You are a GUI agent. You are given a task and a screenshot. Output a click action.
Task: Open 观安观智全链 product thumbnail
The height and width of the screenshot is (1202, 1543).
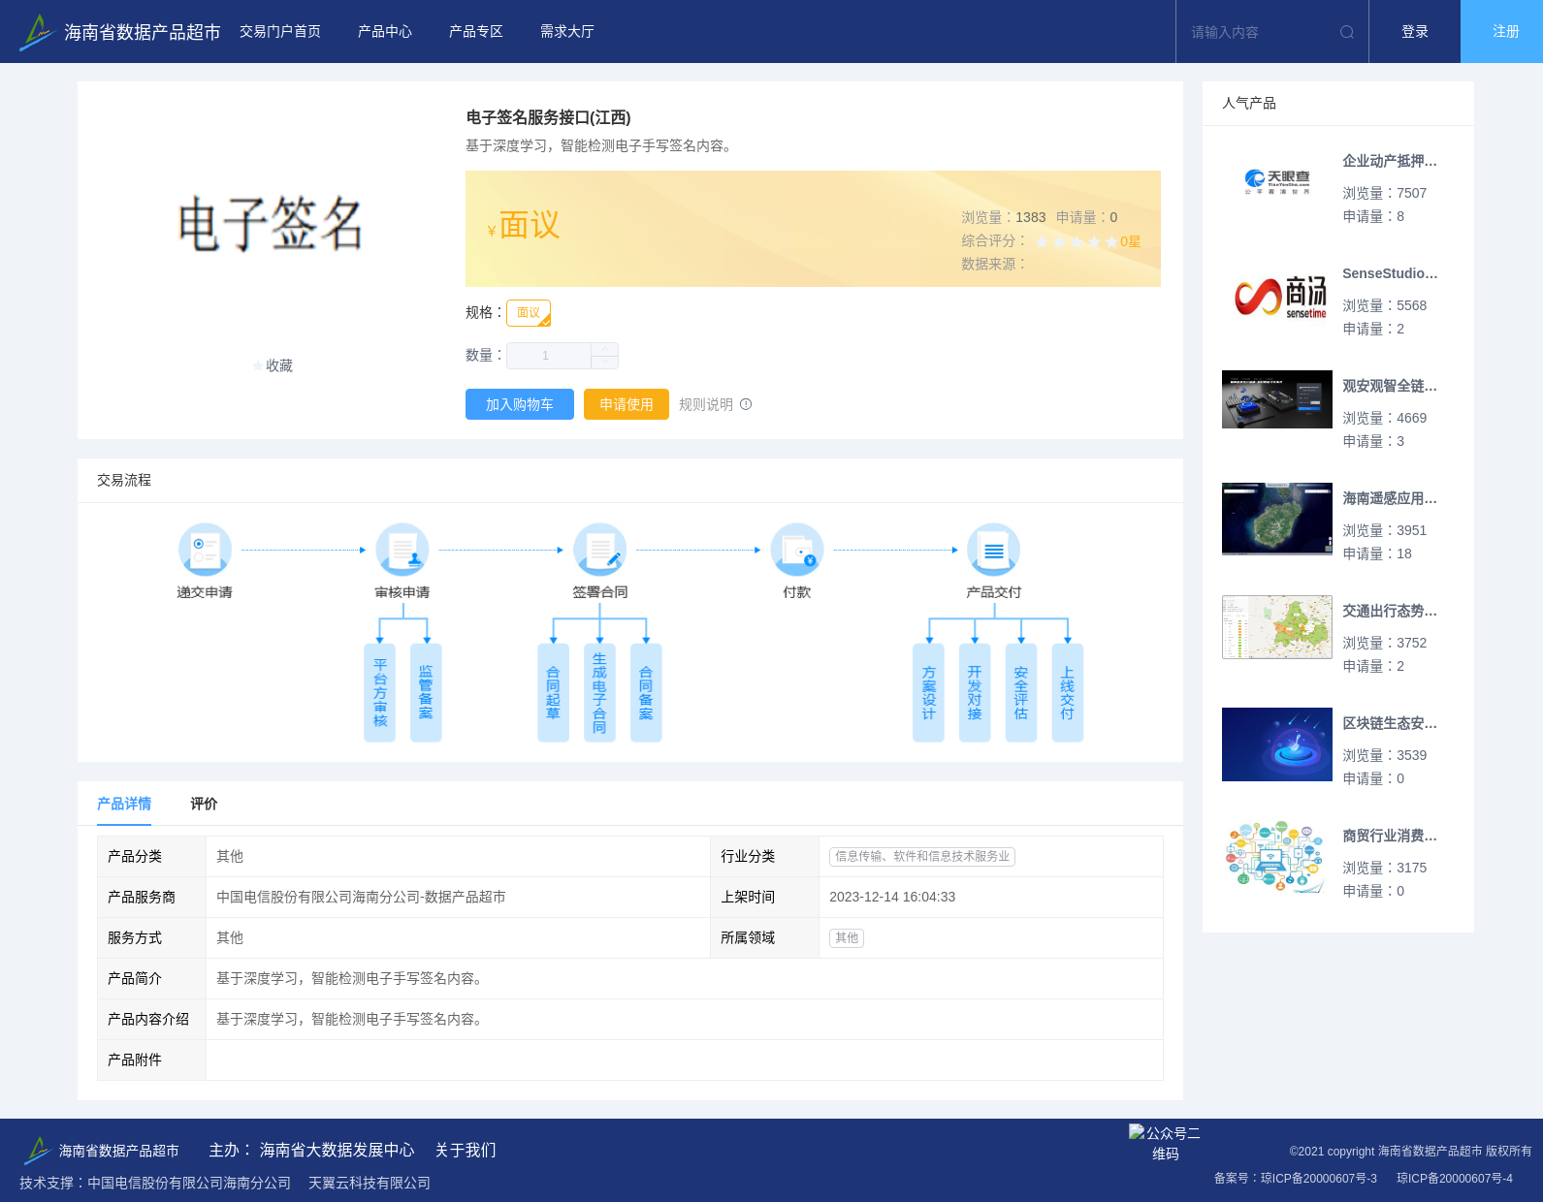click(1277, 399)
